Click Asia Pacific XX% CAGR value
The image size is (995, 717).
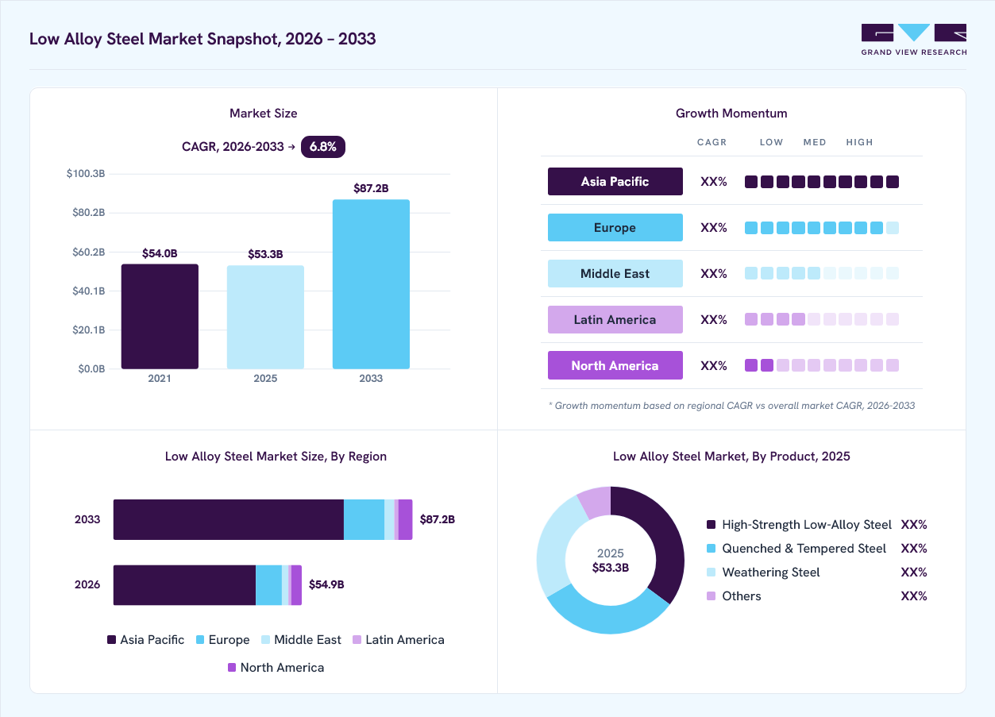[714, 181]
